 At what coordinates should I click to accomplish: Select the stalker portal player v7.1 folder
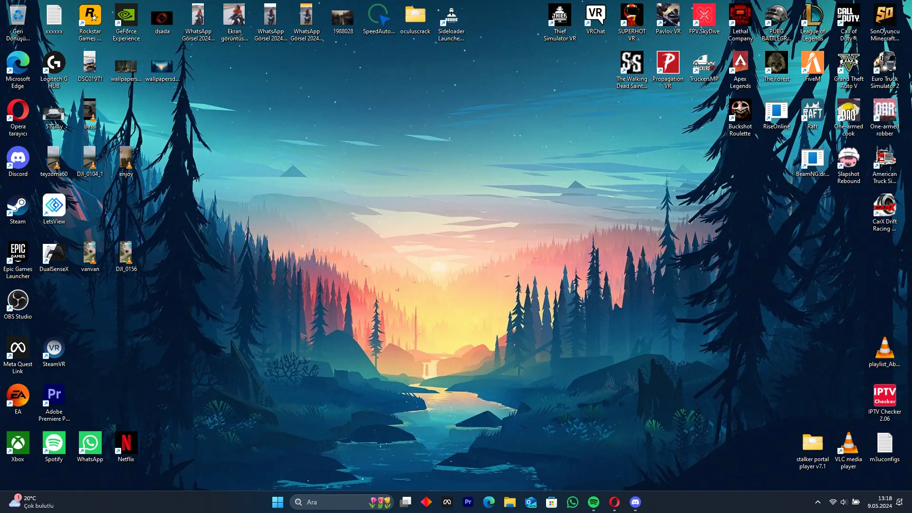click(812, 450)
